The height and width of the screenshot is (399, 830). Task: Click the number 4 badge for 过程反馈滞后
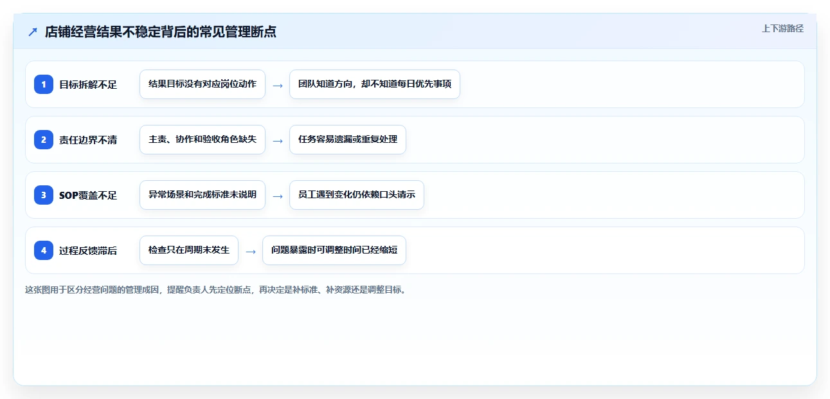(x=44, y=250)
